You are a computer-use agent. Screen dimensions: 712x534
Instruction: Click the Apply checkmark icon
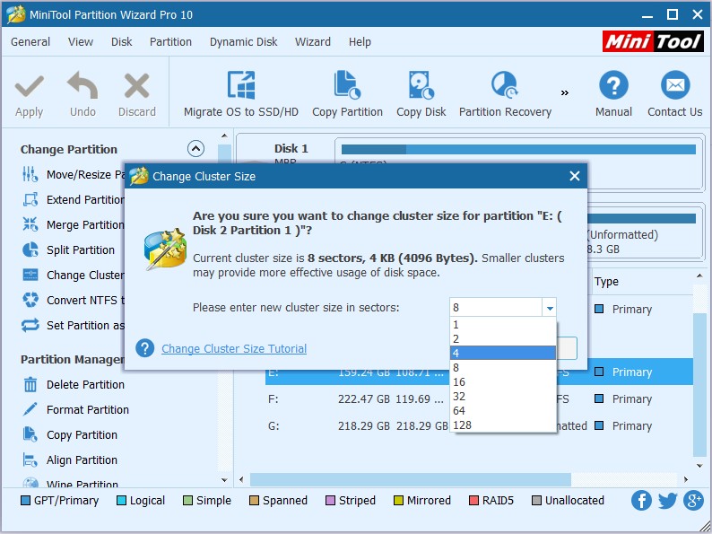[29, 86]
